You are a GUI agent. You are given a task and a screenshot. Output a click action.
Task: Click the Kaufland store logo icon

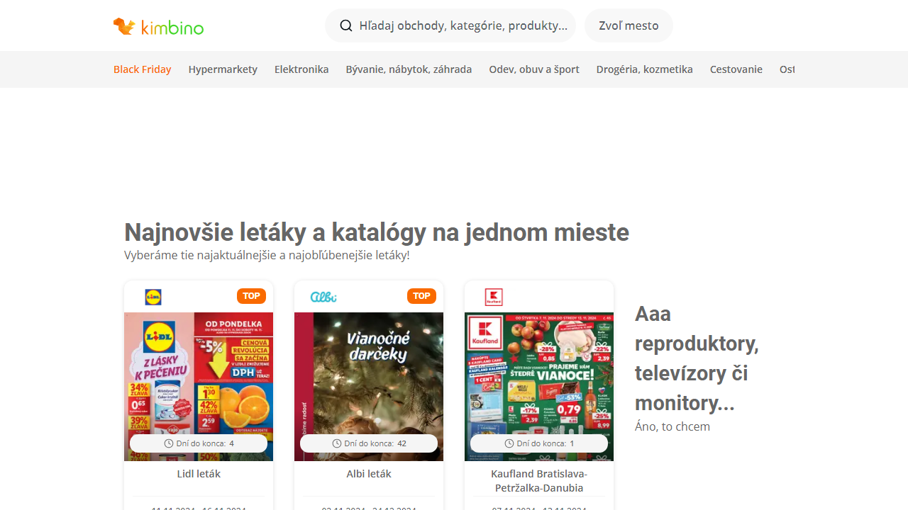pos(494,297)
